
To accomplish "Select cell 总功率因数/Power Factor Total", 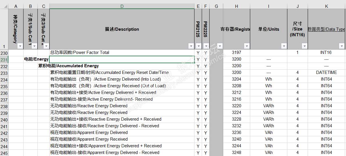I will (x=122, y=53).
